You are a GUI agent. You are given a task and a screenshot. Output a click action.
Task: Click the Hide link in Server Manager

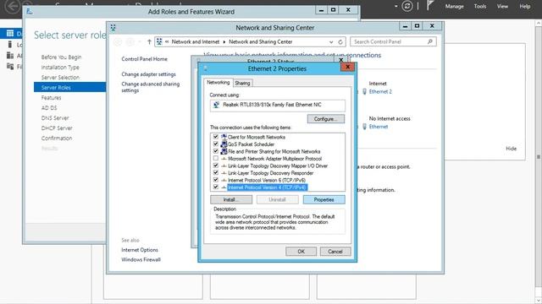(x=512, y=149)
